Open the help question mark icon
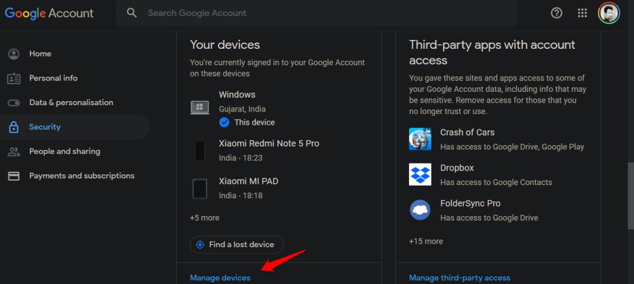This screenshot has height=284, width=634. pos(556,13)
